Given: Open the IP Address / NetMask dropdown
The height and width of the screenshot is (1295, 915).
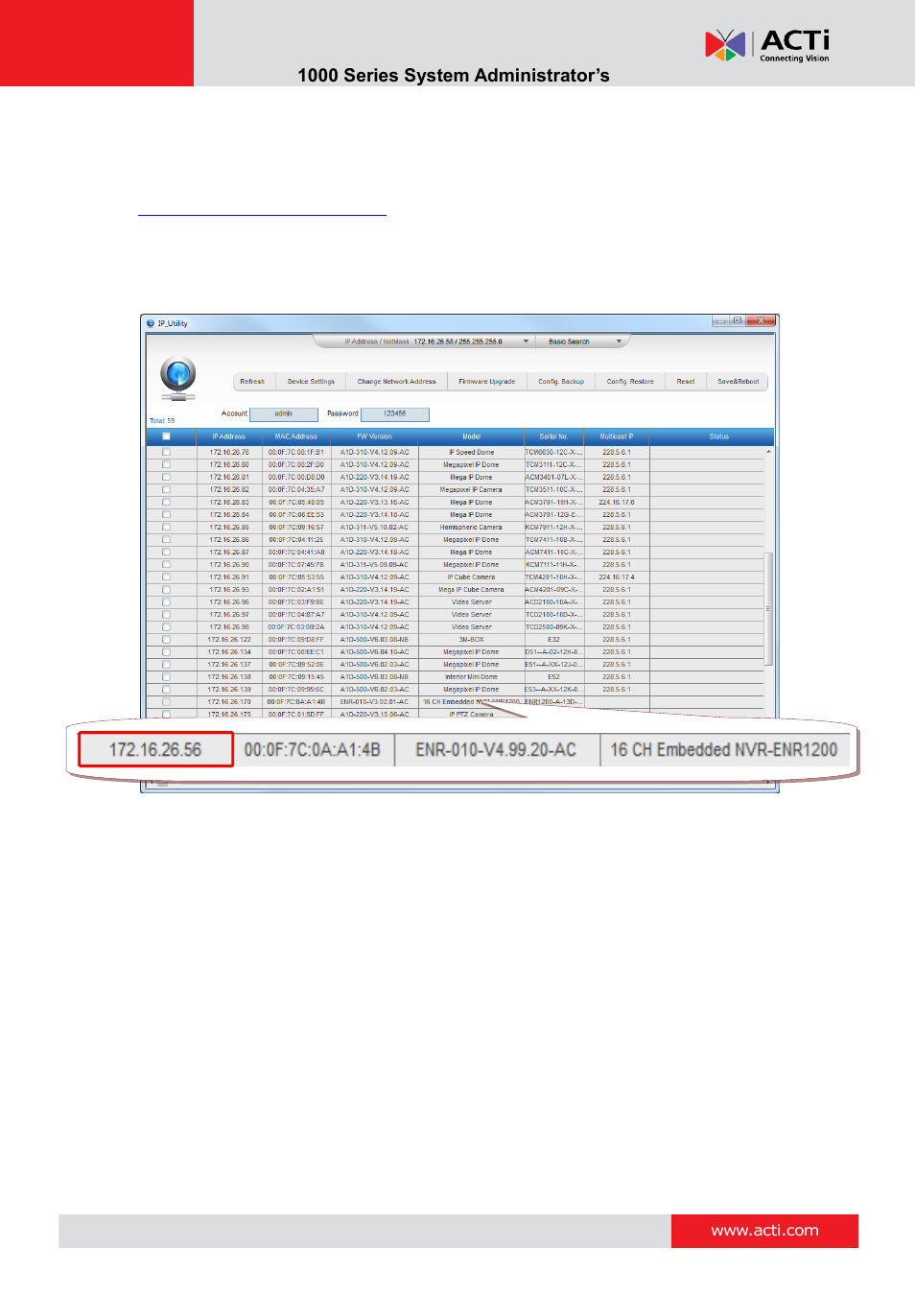Looking at the screenshot, I should [x=526, y=341].
